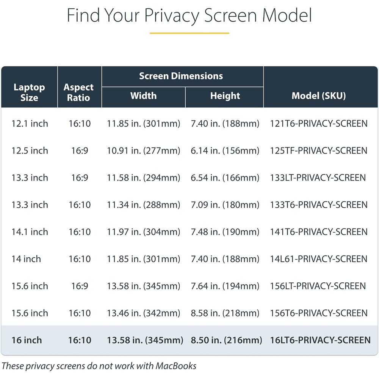This screenshot has height=379, width=379.
Task: Select the 14L61-PRIVACY-SCREEN model
Action: click(x=319, y=259)
